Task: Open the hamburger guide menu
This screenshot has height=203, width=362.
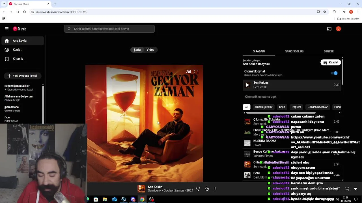Action: click(x=7, y=29)
